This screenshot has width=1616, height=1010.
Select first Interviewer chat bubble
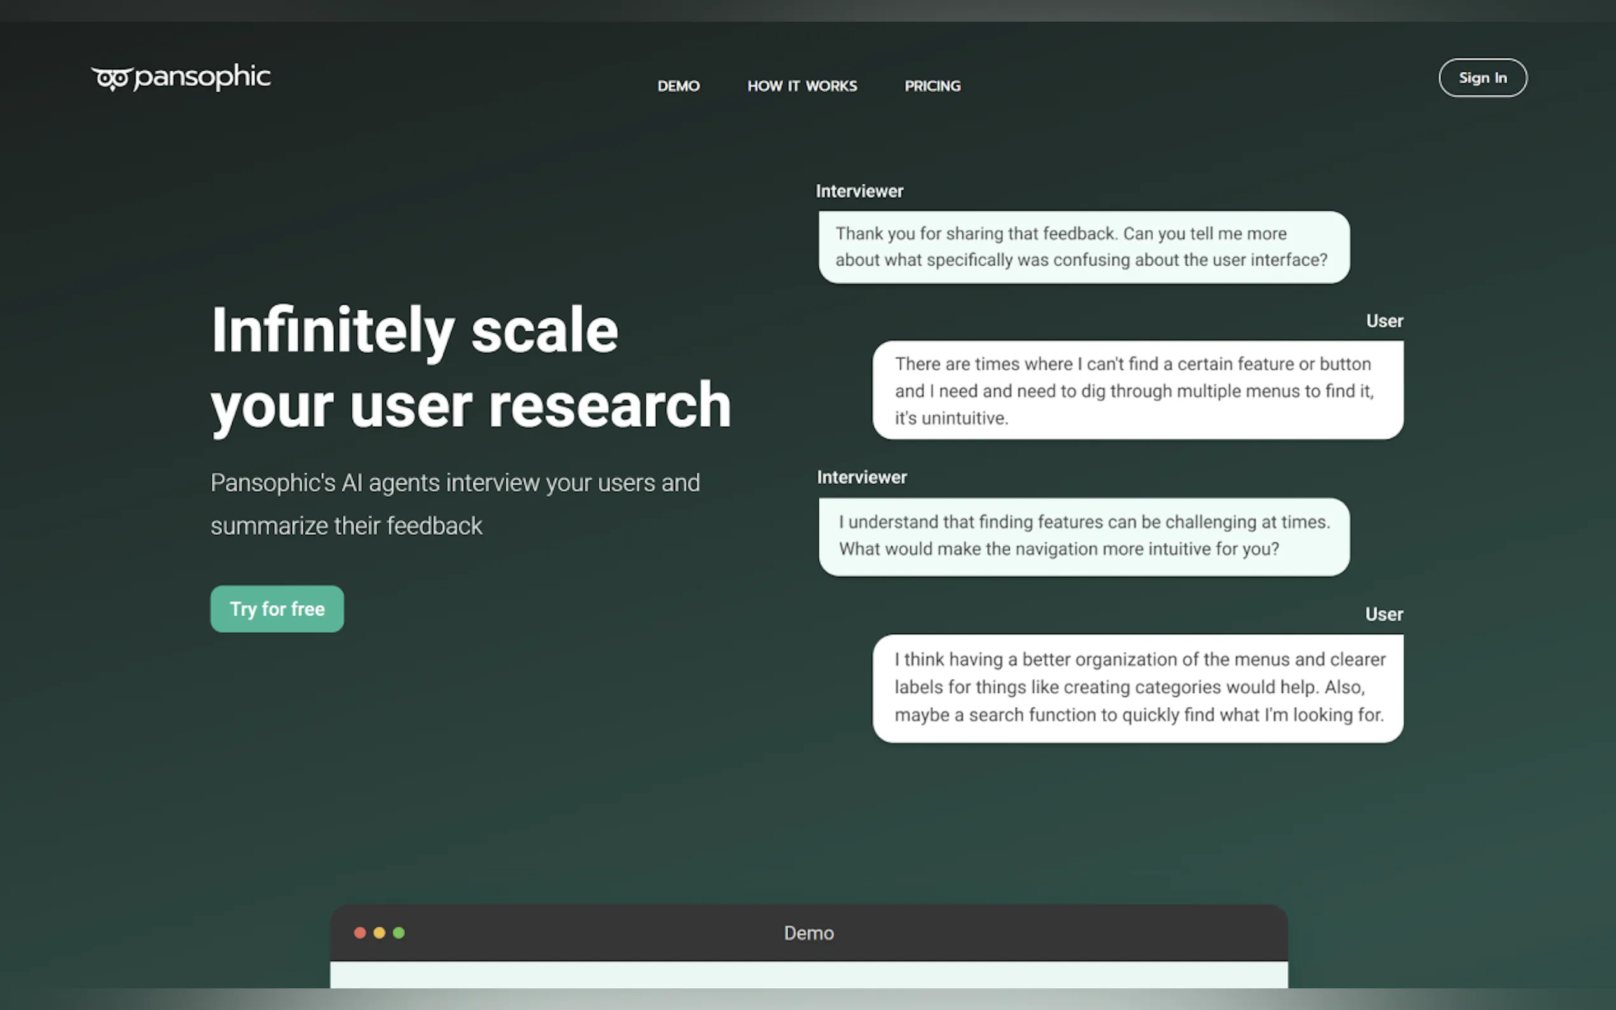[1083, 247]
